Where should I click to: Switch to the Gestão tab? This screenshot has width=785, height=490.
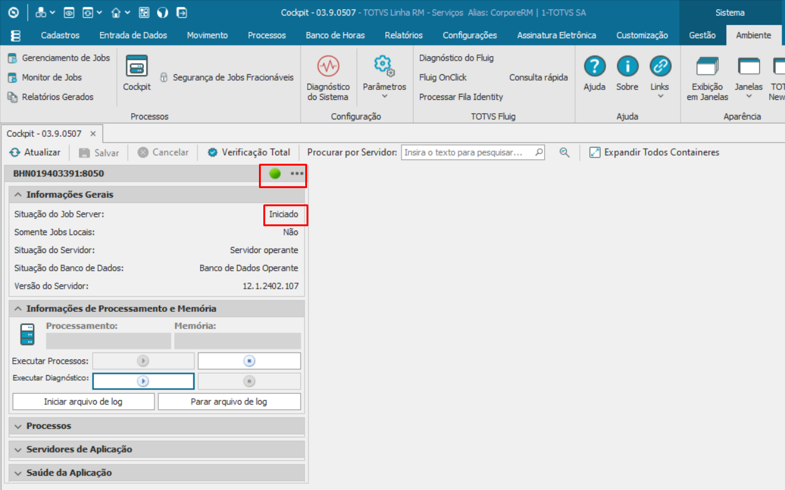[x=702, y=35]
